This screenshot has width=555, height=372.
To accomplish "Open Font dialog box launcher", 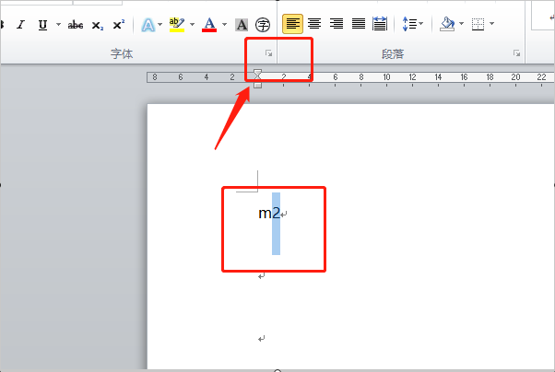I will click(268, 53).
